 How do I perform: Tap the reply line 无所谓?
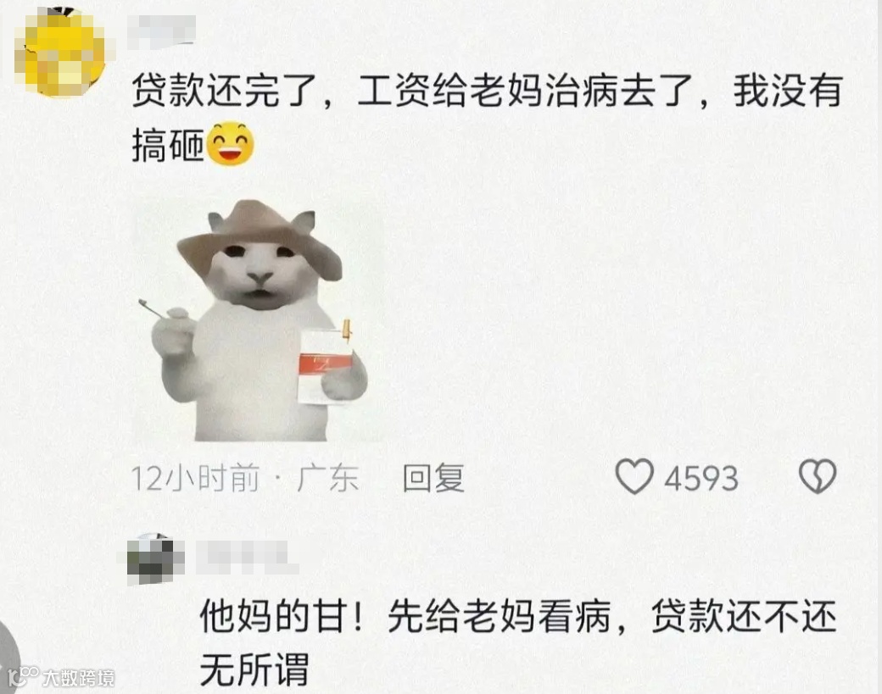point(254,669)
